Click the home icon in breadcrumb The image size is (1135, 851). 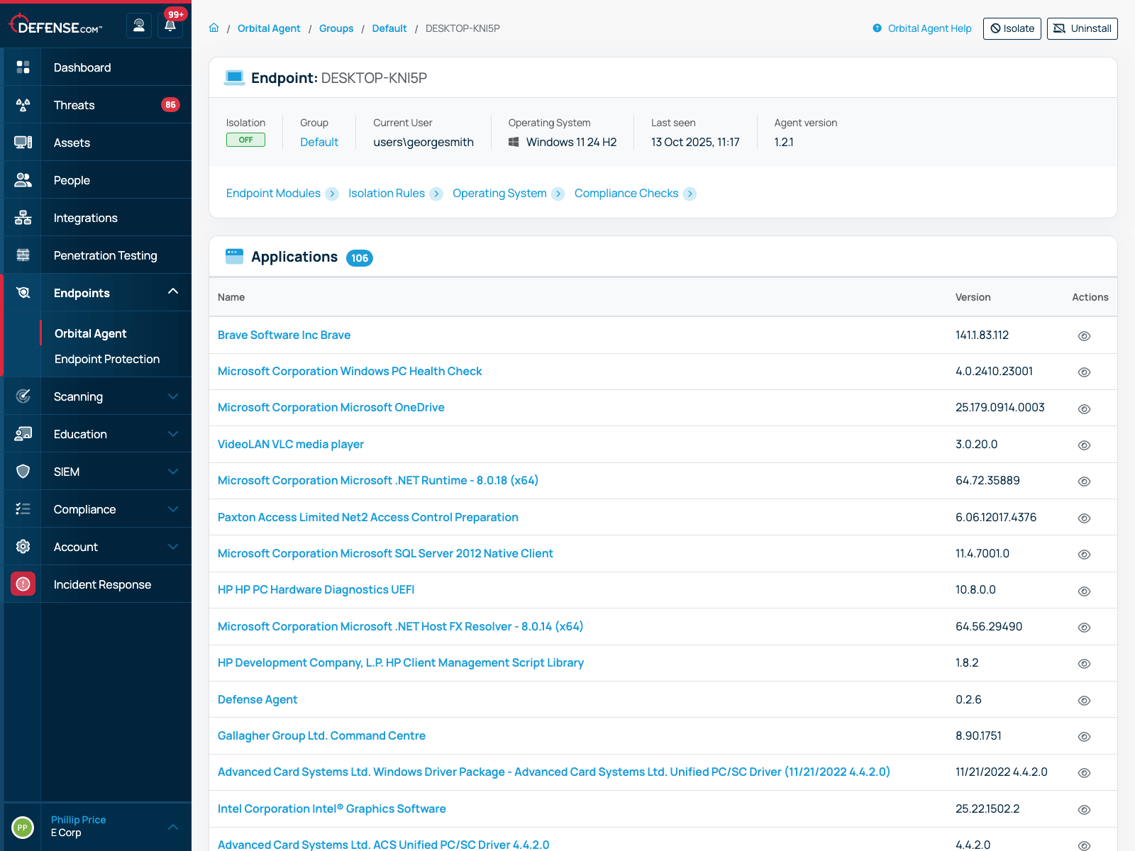point(214,28)
